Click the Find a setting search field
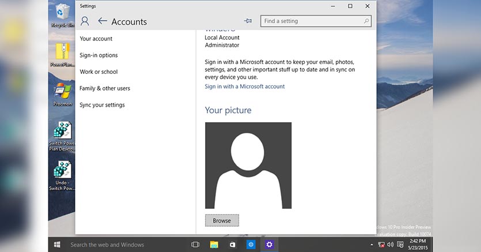This screenshot has width=481, height=252. pyautogui.click(x=311, y=21)
